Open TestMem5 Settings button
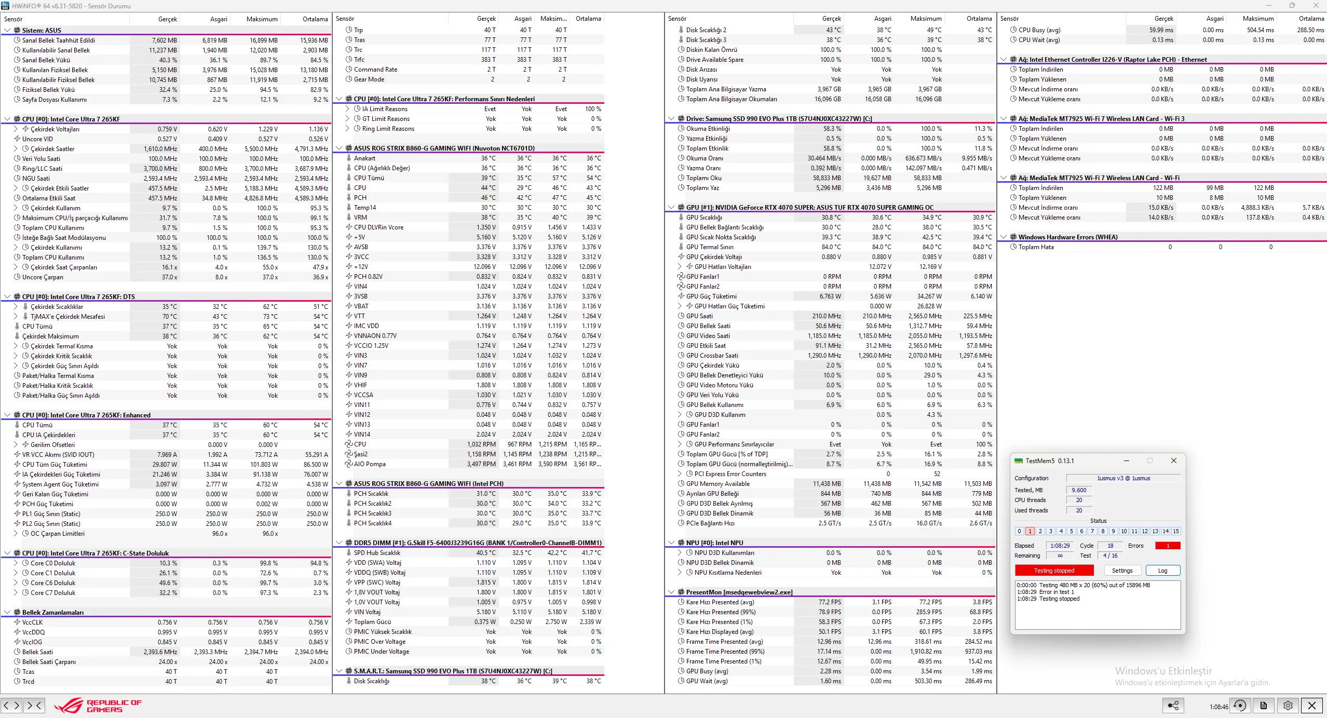Screen dimensions: 1327x718 1122,570
